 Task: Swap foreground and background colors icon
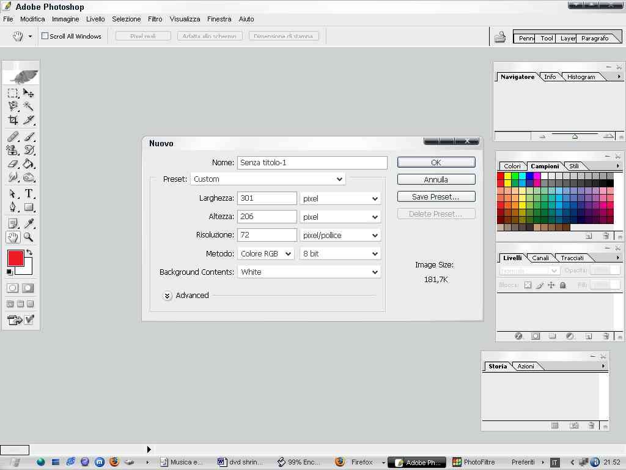[x=29, y=252]
